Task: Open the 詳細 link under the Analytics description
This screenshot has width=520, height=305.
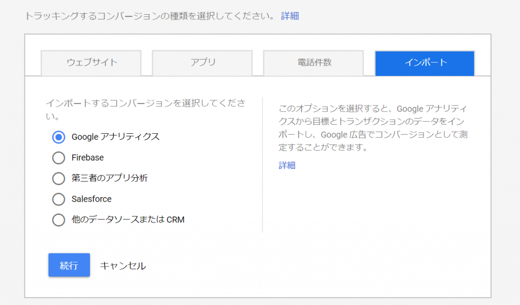Action: [287, 165]
